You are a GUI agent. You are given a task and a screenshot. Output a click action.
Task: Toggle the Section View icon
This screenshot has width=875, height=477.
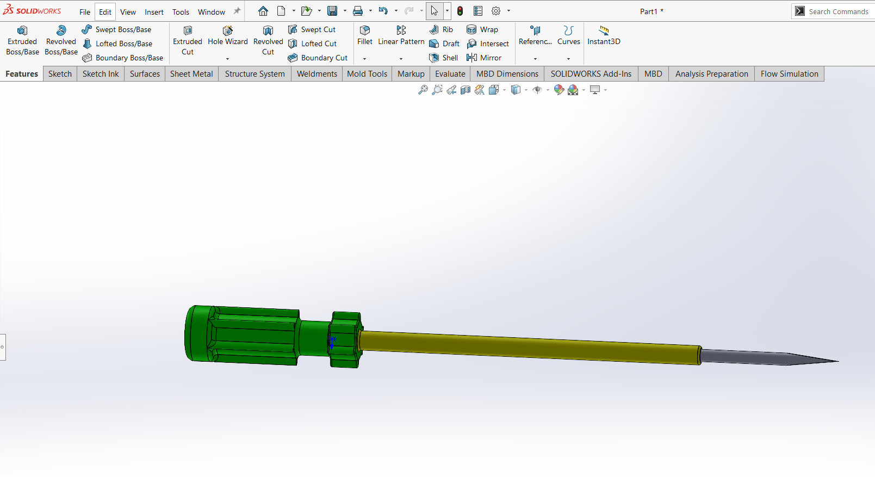pos(466,90)
